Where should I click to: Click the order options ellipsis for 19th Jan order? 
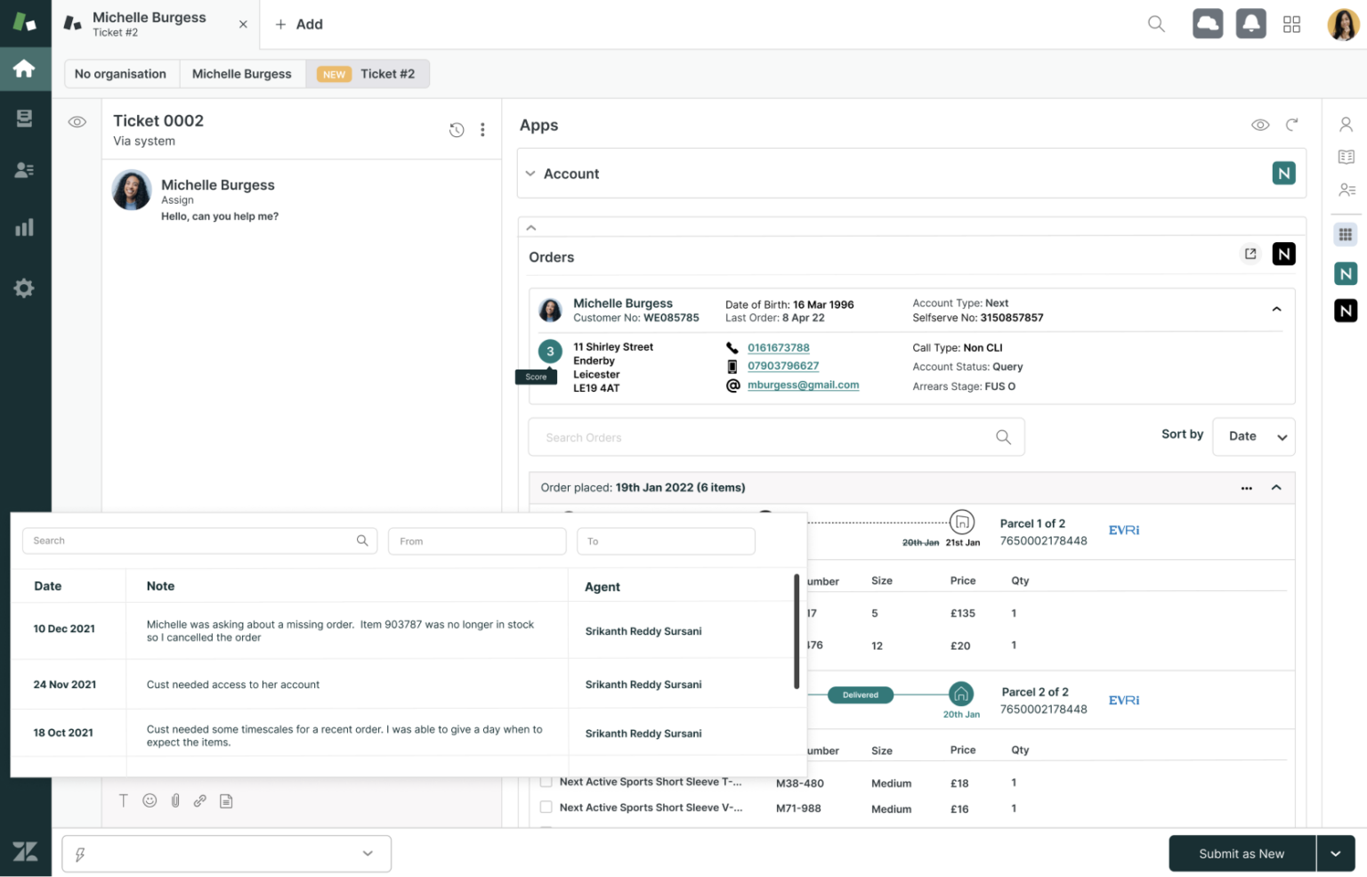1246,488
